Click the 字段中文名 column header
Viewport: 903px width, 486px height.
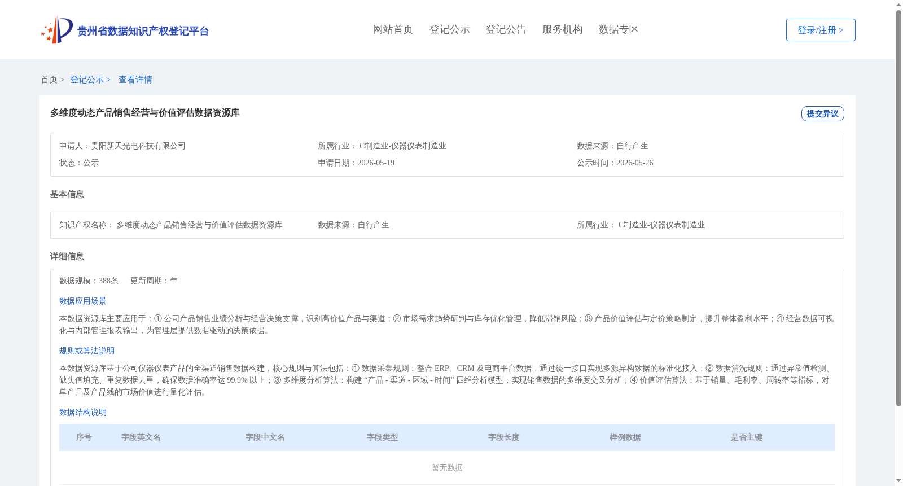pos(265,437)
